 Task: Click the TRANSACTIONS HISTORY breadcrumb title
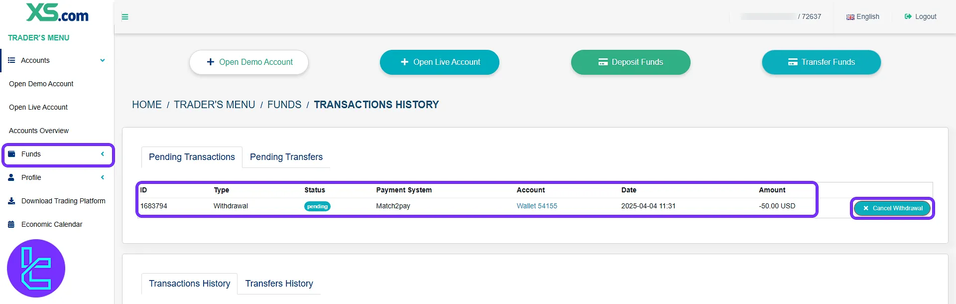tap(376, 105)
